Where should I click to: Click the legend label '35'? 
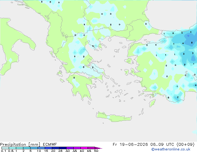point(75,151)
